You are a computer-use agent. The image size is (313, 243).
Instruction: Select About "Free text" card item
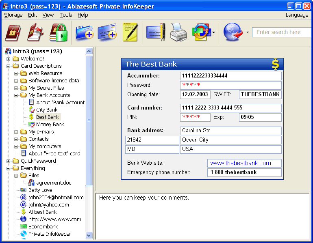pyautogui.click(x=54, y=154)
